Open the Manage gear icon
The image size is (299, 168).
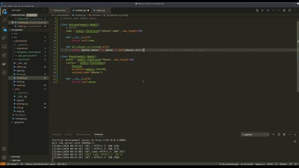pos(4,158)
